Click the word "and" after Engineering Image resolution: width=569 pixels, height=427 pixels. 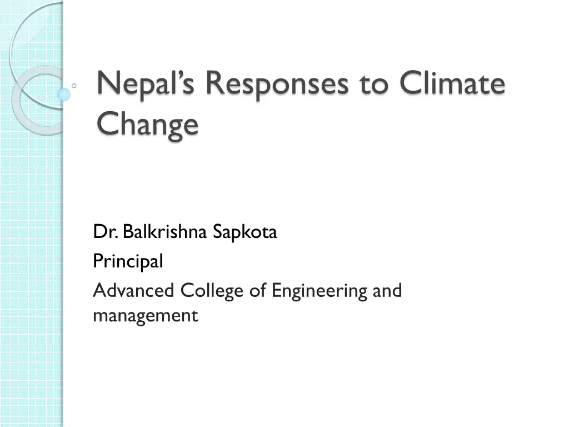(x=387, y=290)
